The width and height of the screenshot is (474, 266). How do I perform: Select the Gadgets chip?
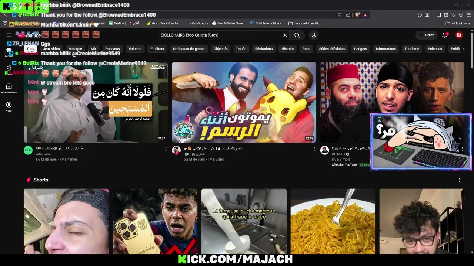tap(360, 49)
